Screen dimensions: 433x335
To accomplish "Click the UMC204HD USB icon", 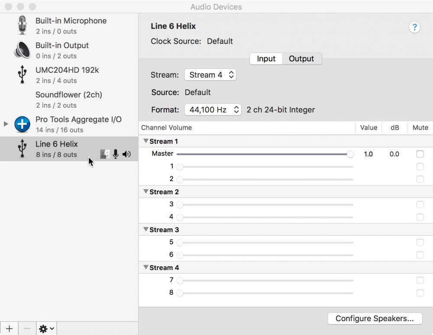I will click(x=22, y=75).
